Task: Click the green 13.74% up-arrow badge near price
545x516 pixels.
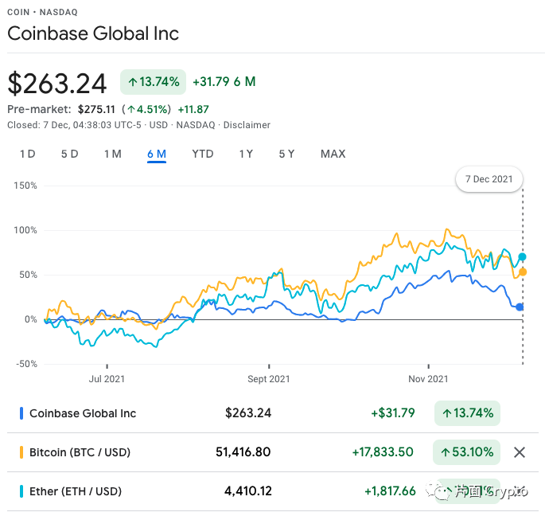Action: 153,81
